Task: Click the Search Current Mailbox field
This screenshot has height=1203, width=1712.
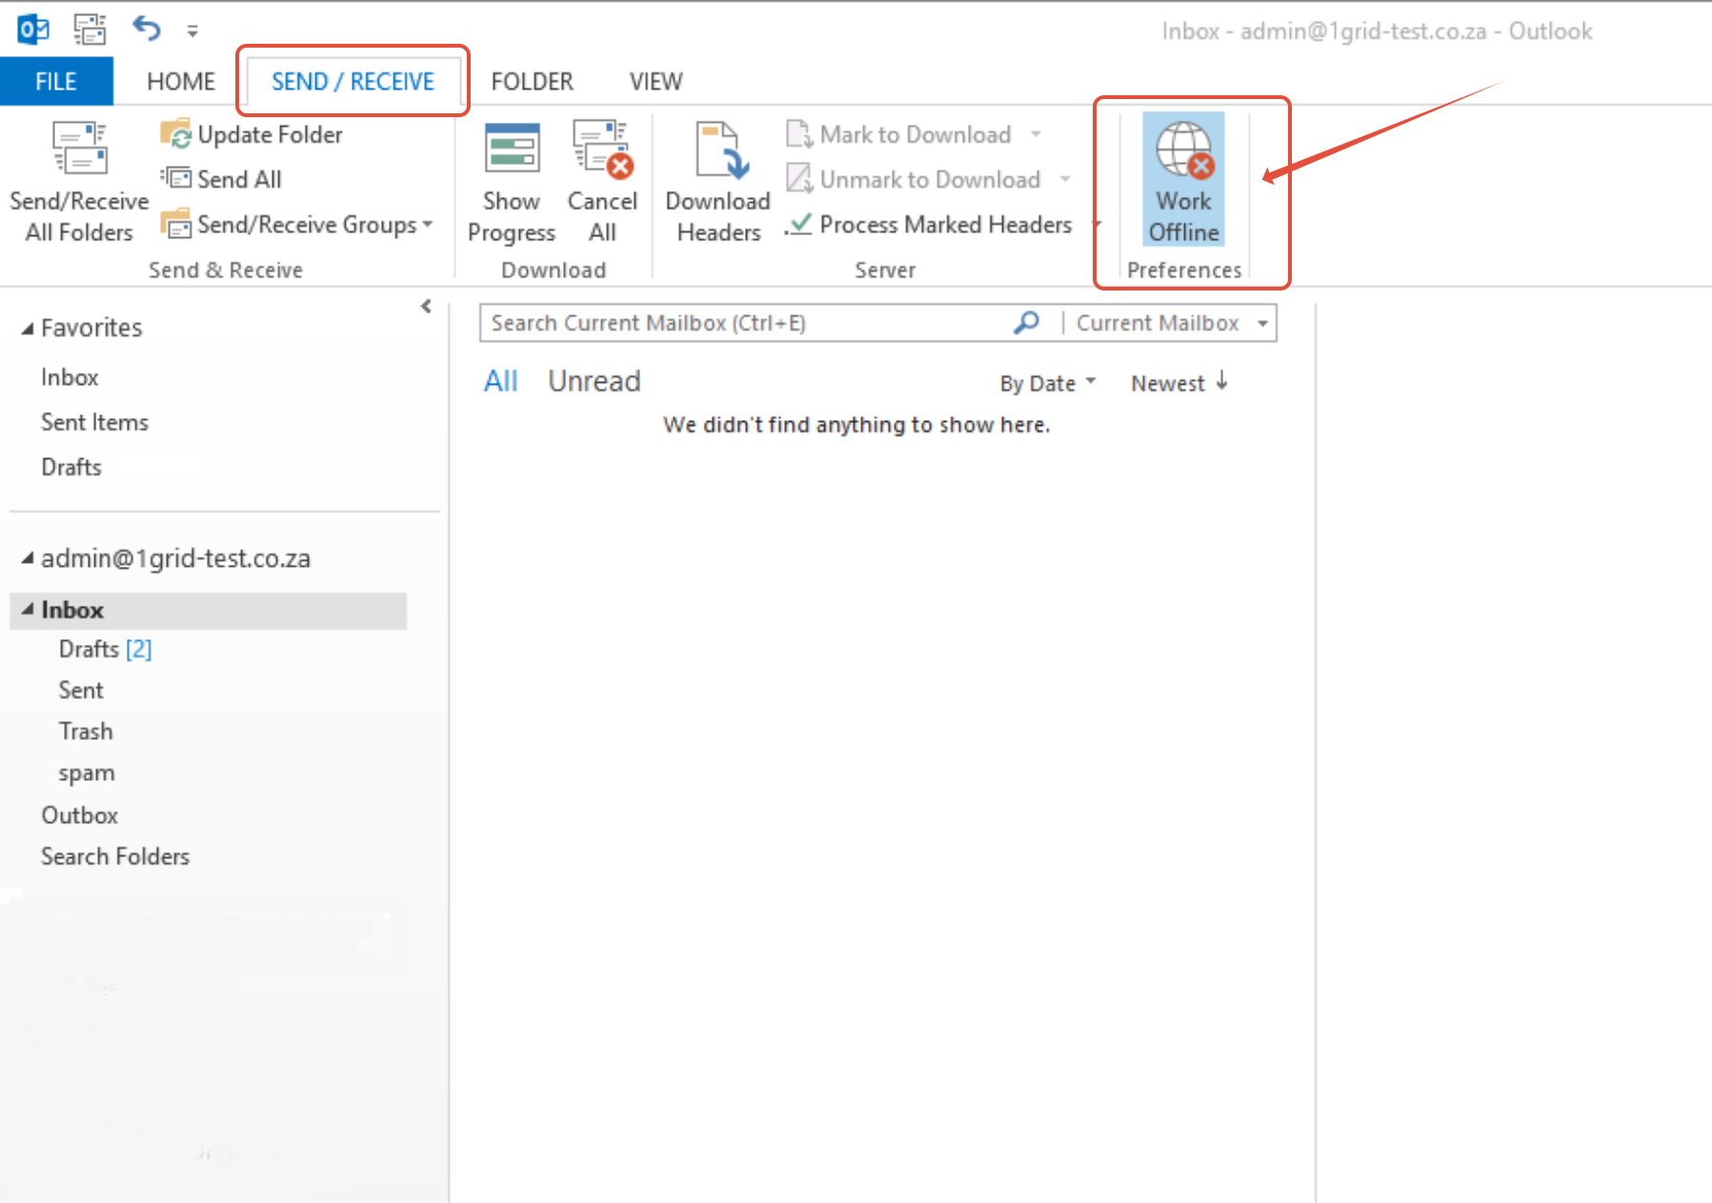Action: (x=743, y=323)
